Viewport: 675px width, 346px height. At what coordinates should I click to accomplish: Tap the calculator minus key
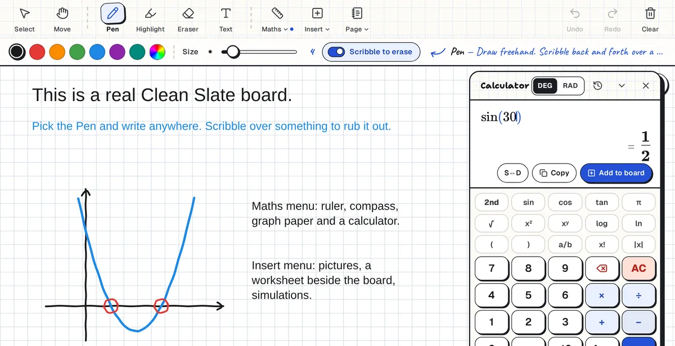click(638, 322)
